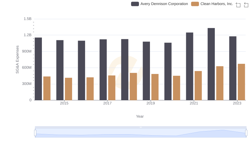Viewport: 252px width, 145px height.
Task: Click the 600M y-axis label
Action: [27, 68]
